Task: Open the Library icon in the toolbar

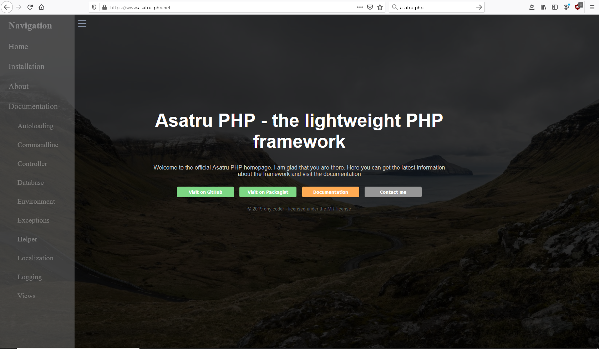Action: pyautogui.click(x=543, y=7)
